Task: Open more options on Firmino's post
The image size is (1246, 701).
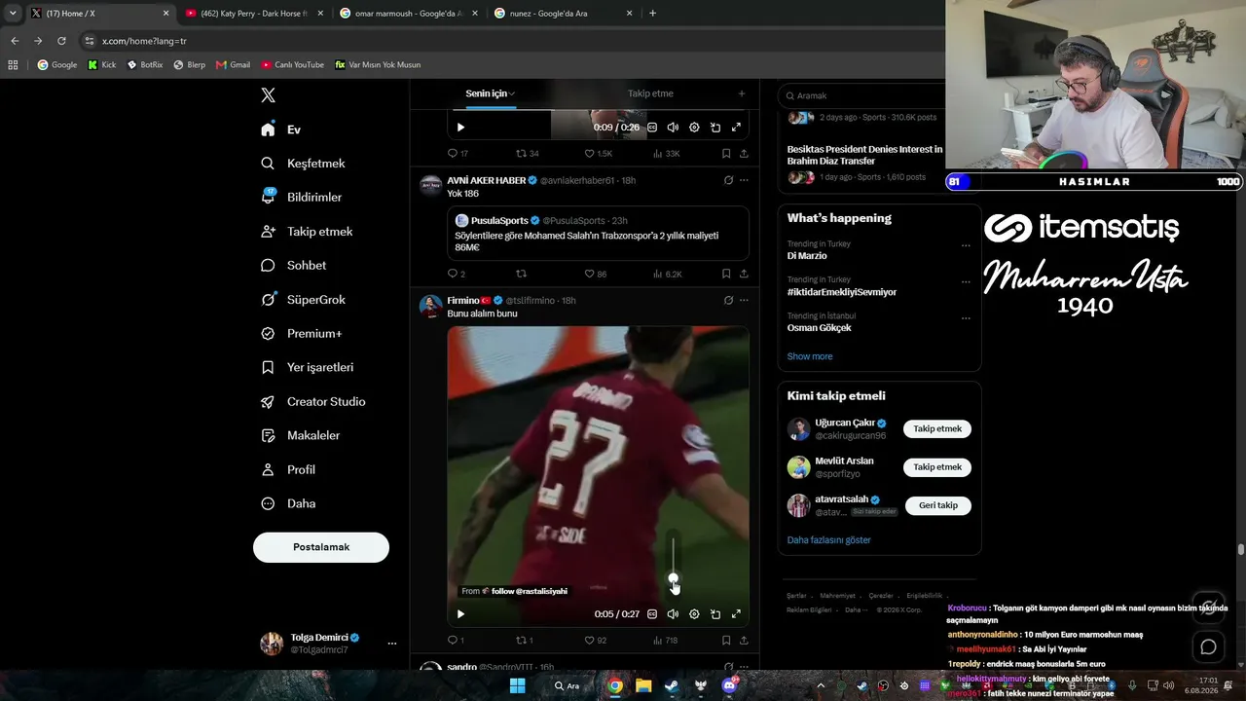Action: (x=744, y=300)
